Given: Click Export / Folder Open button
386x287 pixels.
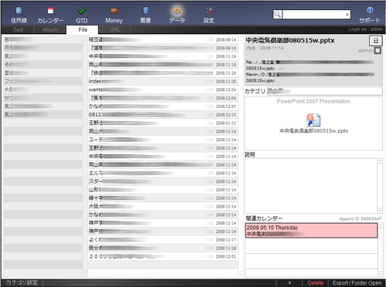Looking at the screenshot, I should 357,282.
